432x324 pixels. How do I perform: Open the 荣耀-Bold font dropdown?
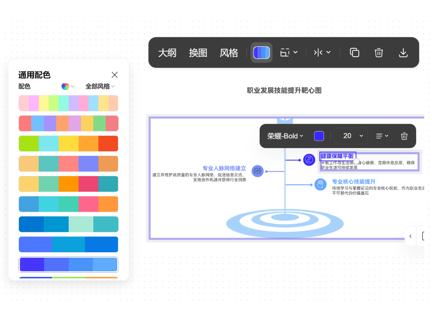tap(285, 136)
